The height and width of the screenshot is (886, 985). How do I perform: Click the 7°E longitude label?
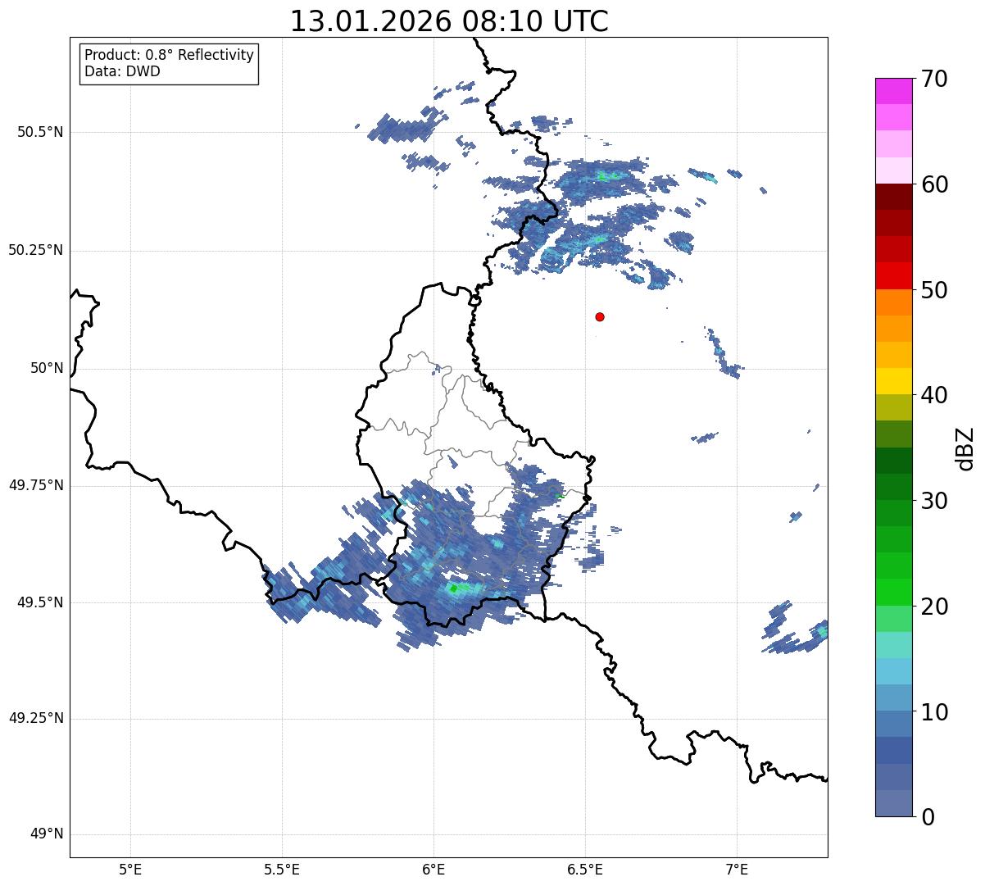[737, 870]
